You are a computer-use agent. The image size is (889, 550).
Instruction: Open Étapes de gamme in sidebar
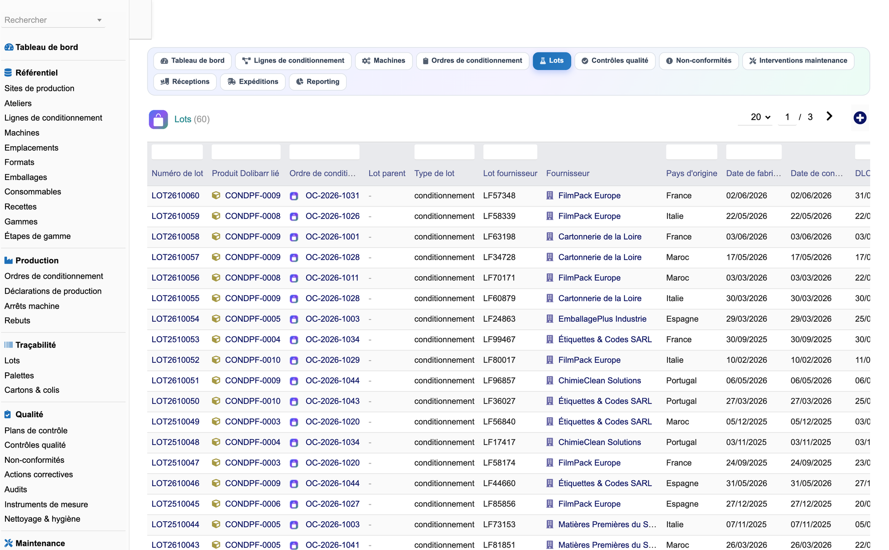click(x=37, y=236)
